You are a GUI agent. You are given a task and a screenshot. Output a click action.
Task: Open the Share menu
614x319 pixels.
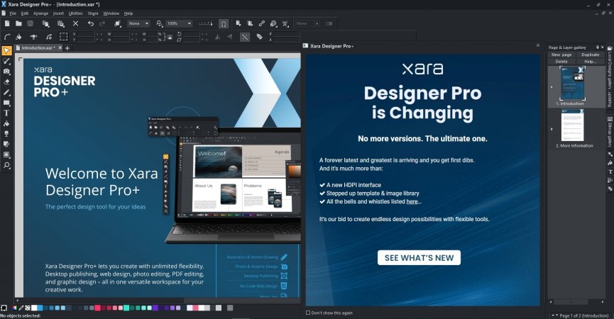pos(93,13)
